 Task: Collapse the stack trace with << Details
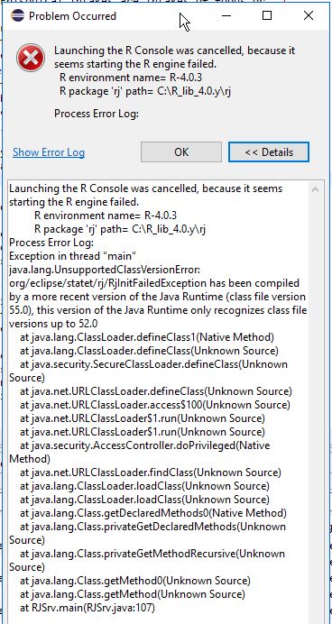(269, 152)
